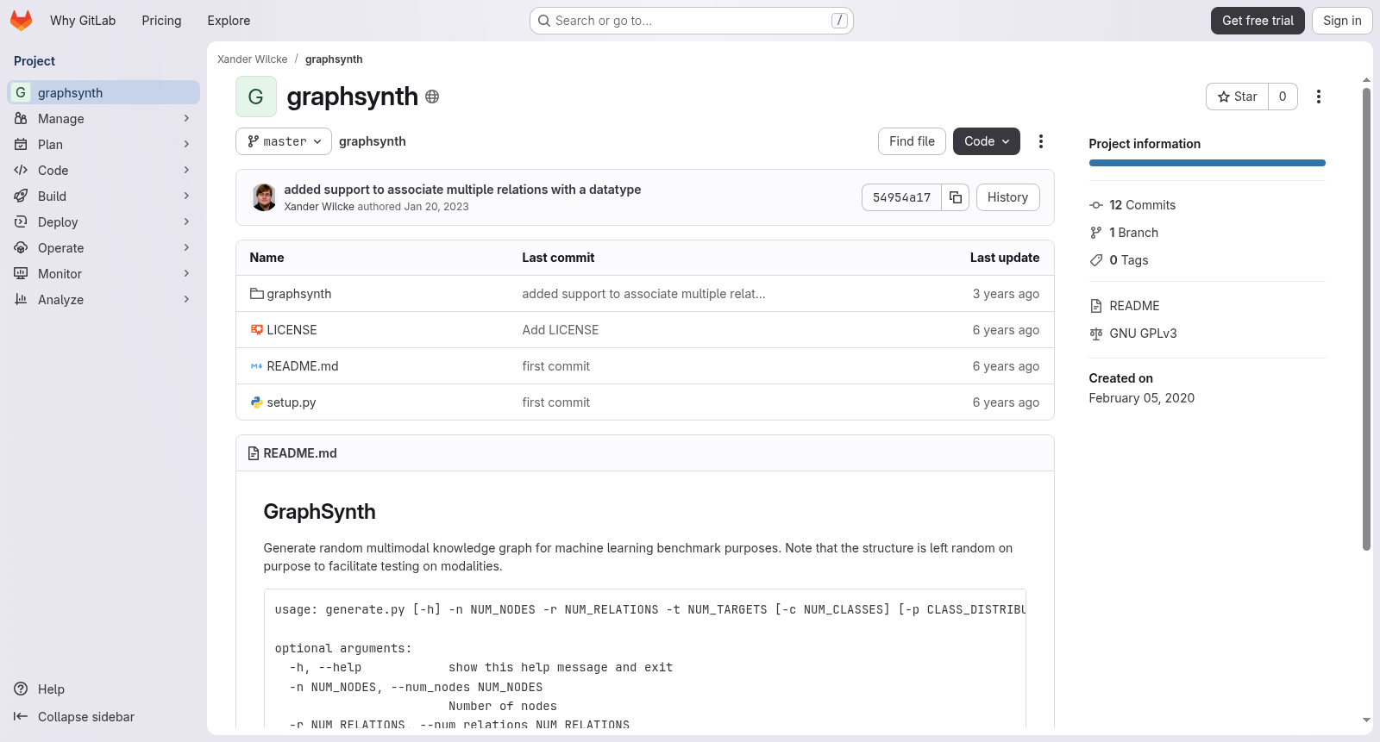Expand the Manage sidebar section
The width and height of the screenshot is (1380, 742).
tap(103, 119)
